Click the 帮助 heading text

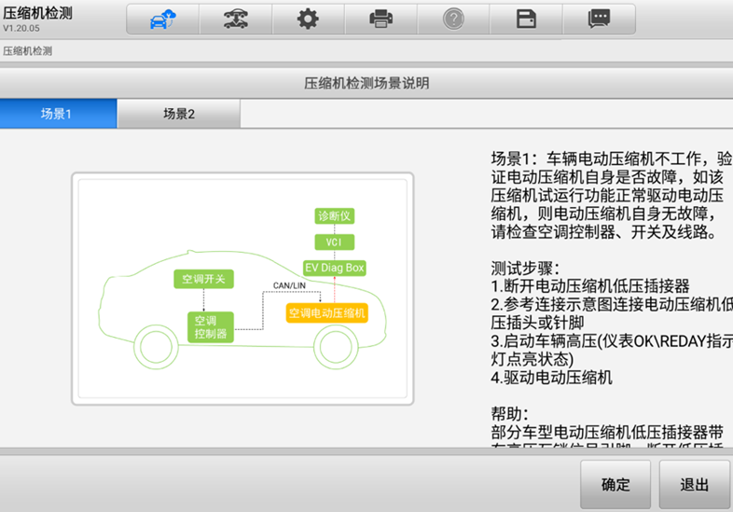(x=509, y=414)
